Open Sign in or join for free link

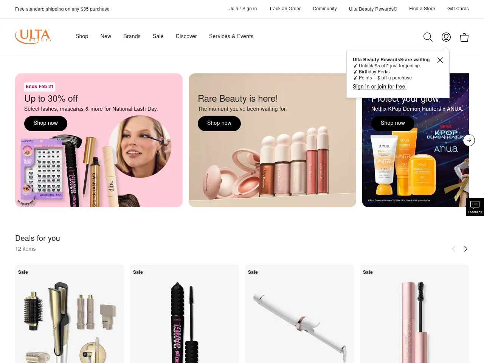pyautogui.click(x=380, y=87)
